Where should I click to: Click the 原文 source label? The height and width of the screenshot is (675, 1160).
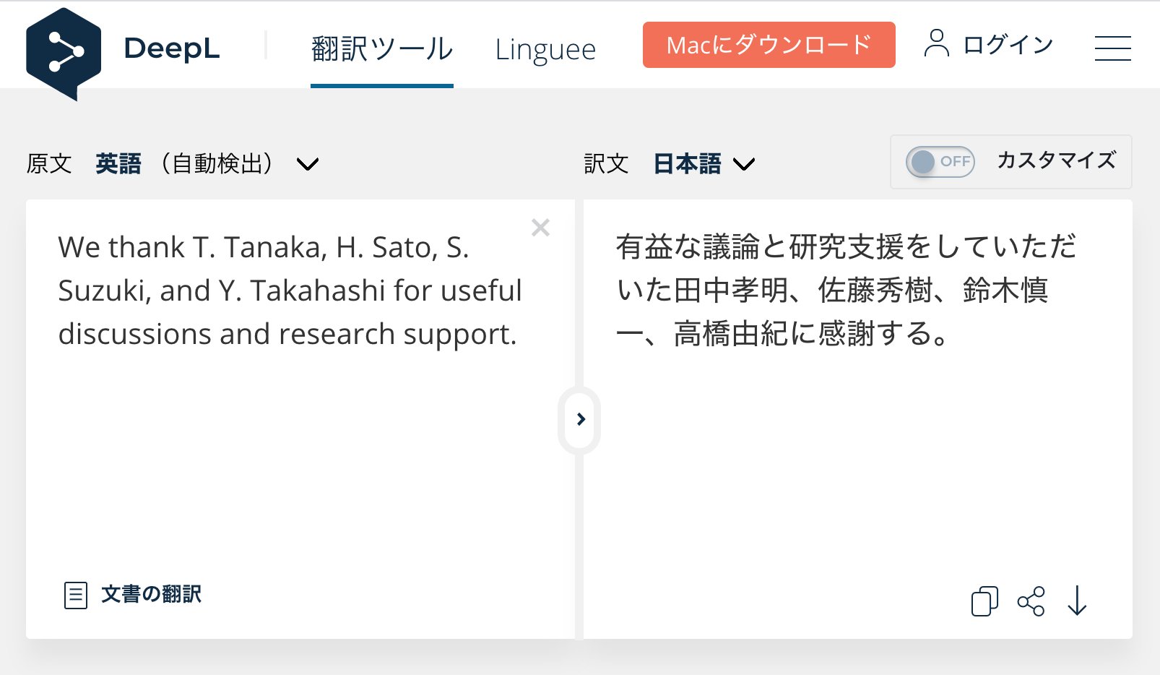tap(49, 164)
